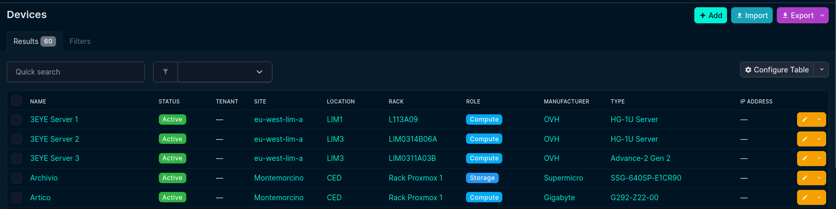Toggle the select-all checkbox in table header
The height and width of the screenshot is (209, 836).
click(17, 101)
